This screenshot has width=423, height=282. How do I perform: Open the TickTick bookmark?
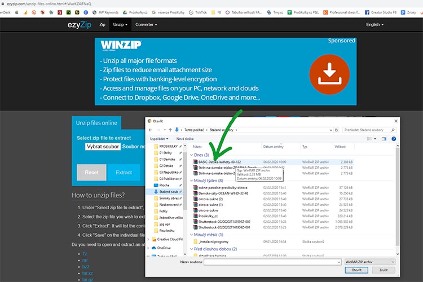coord(198,12)
